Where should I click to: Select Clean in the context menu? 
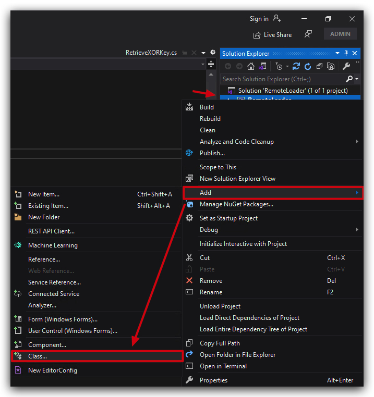coord(273,130)
